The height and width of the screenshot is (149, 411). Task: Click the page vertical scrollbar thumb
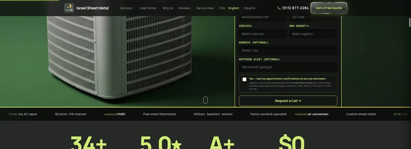pos(409,23)
